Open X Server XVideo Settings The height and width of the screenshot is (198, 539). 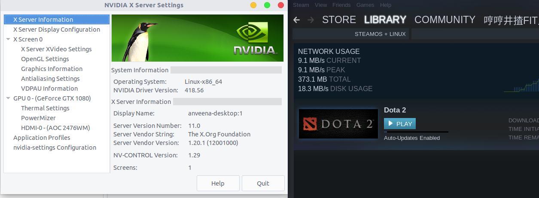pyautogui.click(x=56, y=49)
